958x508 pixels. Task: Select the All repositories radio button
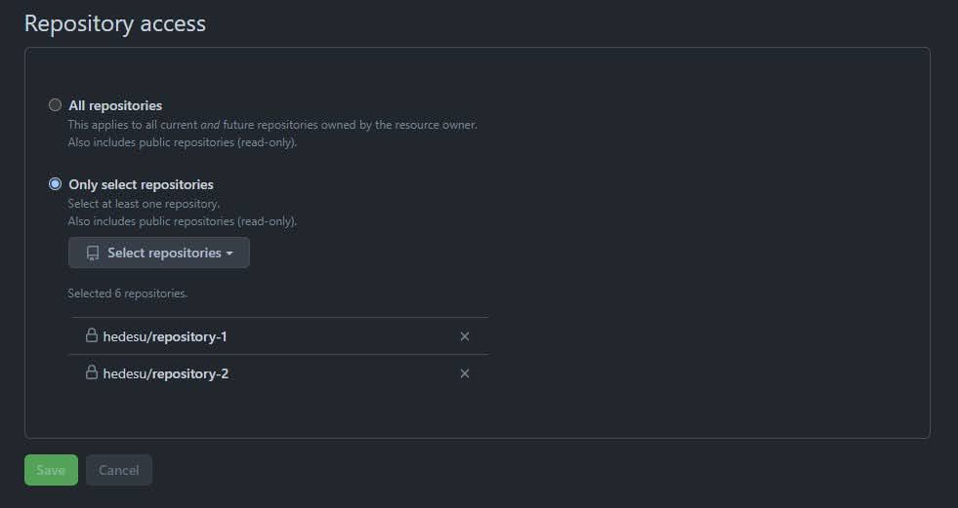click(56, 105)
